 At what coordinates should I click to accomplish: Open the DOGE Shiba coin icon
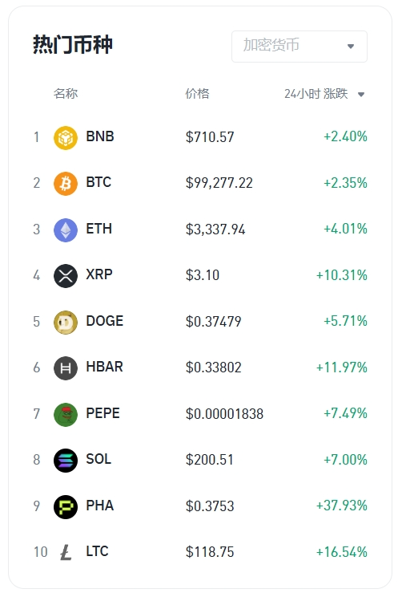(x=66, y=322)
